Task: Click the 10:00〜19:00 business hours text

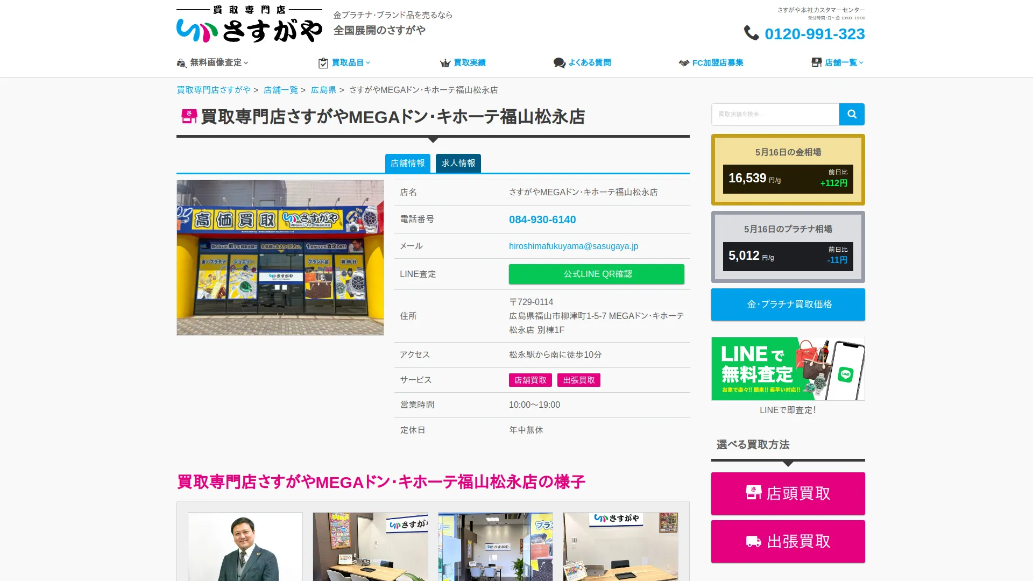Action: tap(534, 405)
